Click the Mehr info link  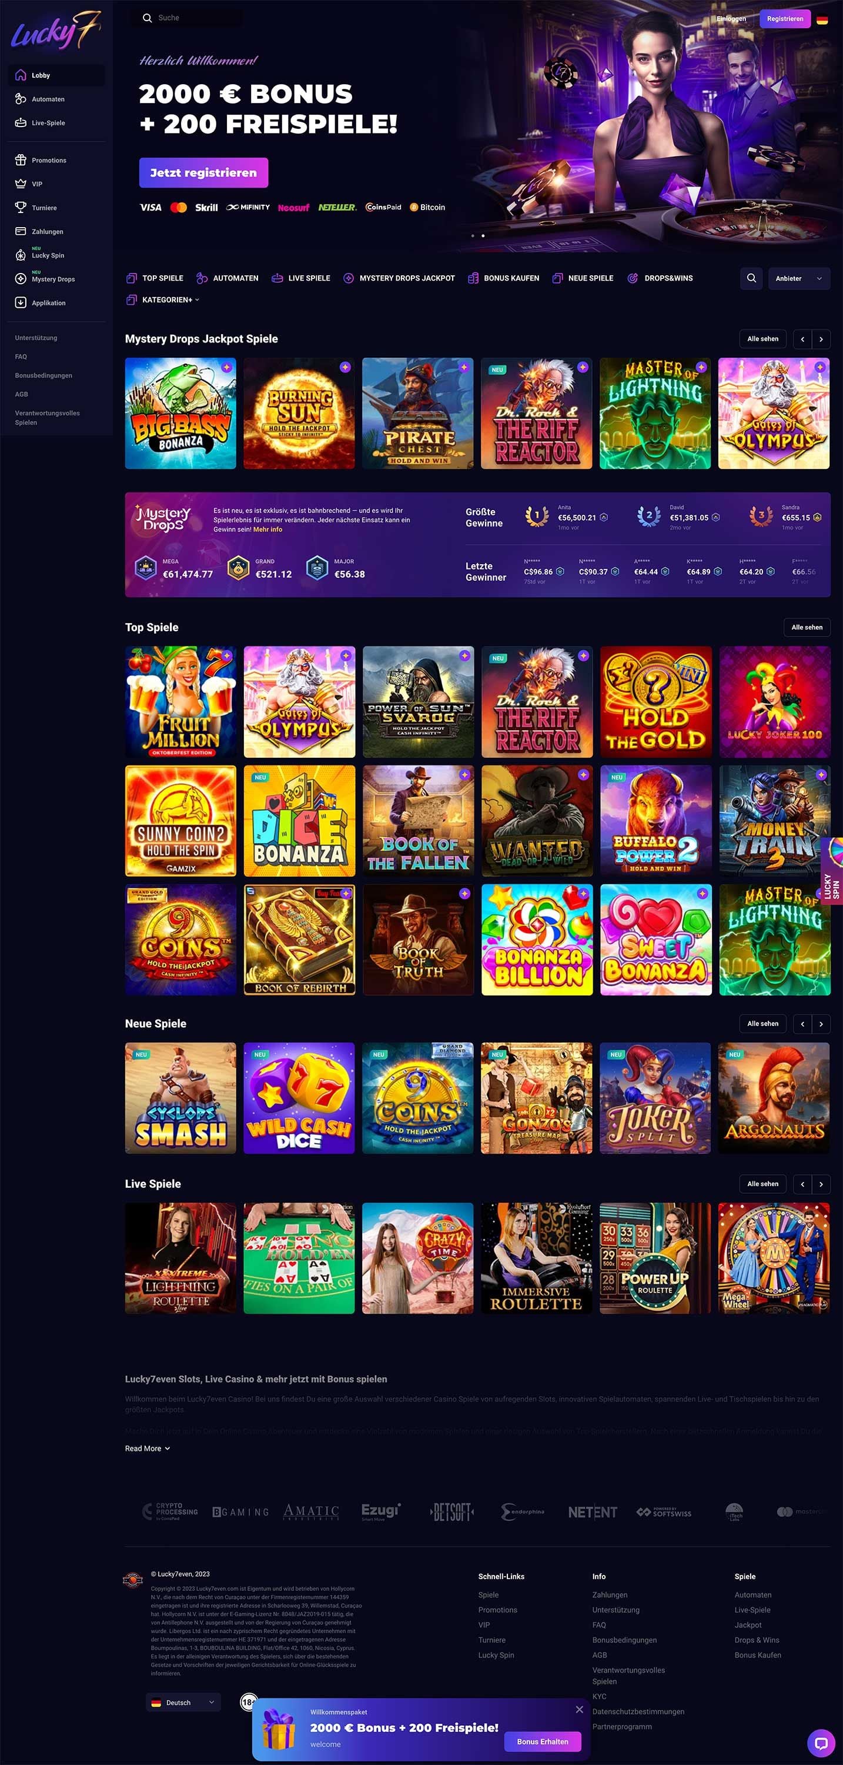coord(267,529)
